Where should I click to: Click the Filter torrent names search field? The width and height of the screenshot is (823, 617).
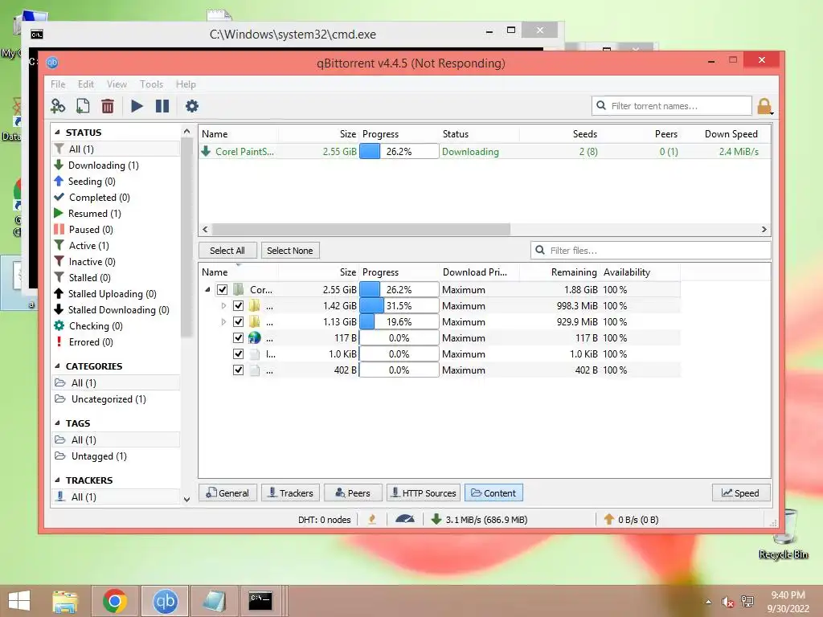(671, 106)
